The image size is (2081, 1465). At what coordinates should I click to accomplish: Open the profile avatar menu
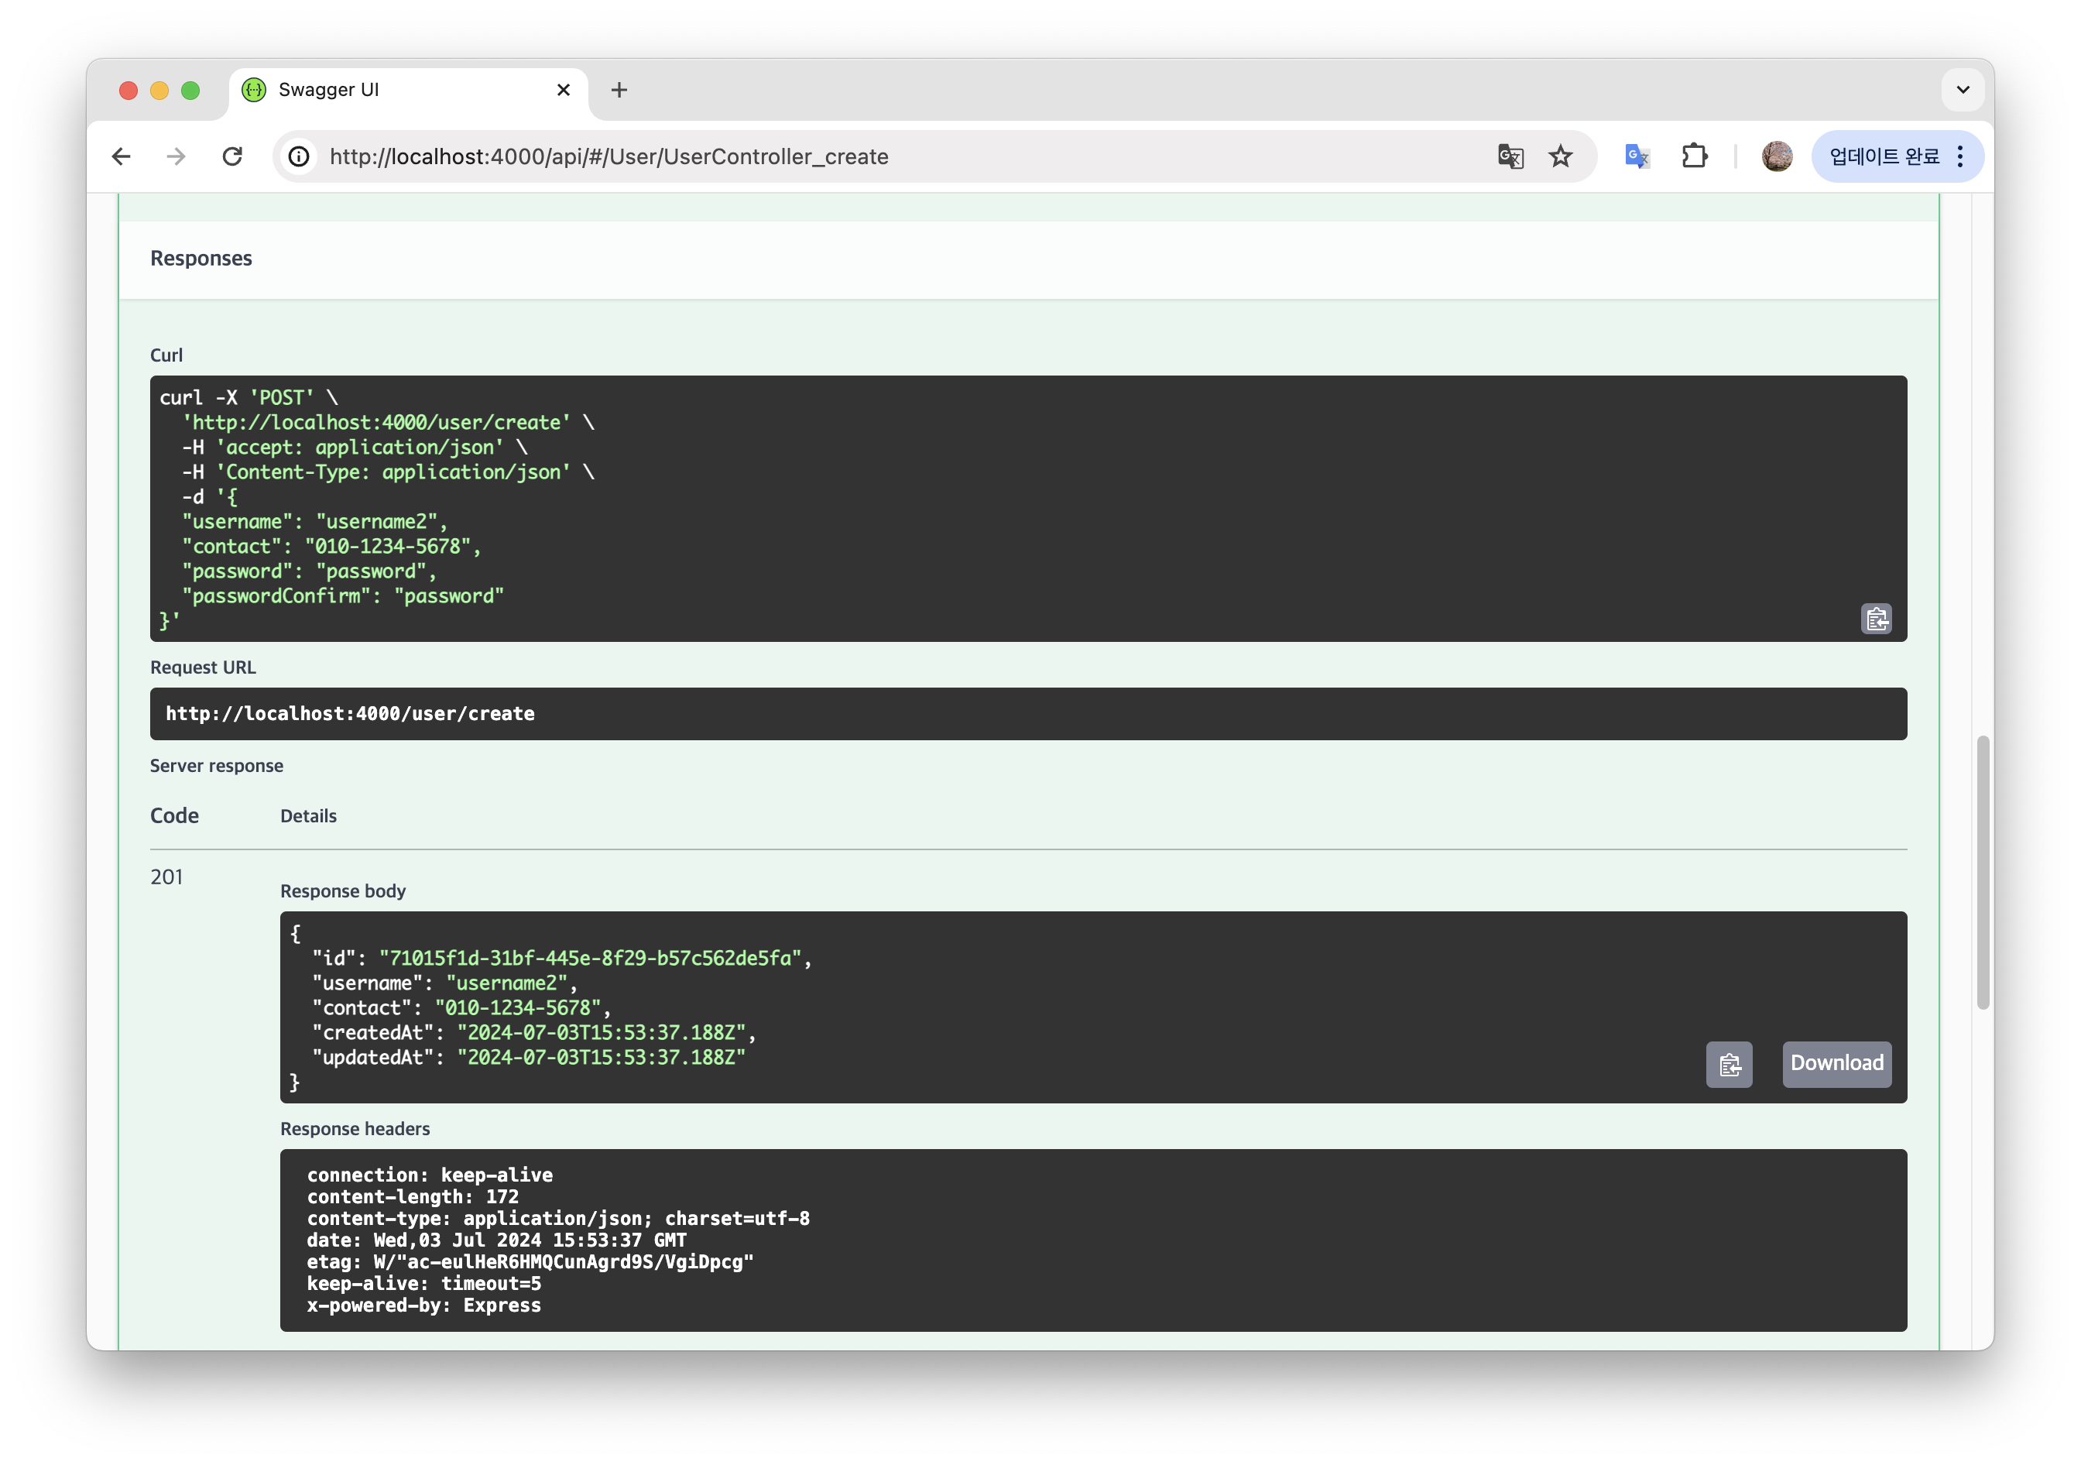coord(1777,157)
